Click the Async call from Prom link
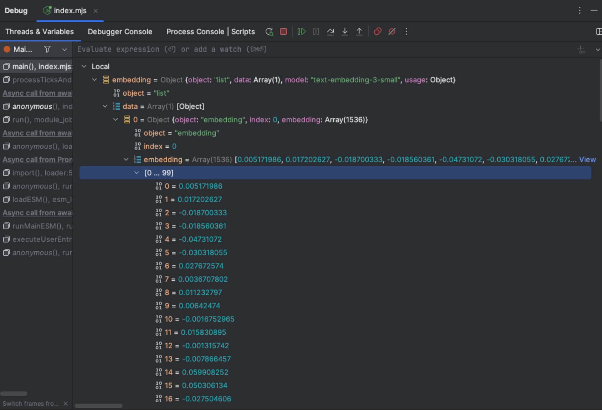Screen dimensions: 602x410 pyautogui.click(x=37, y=159)
